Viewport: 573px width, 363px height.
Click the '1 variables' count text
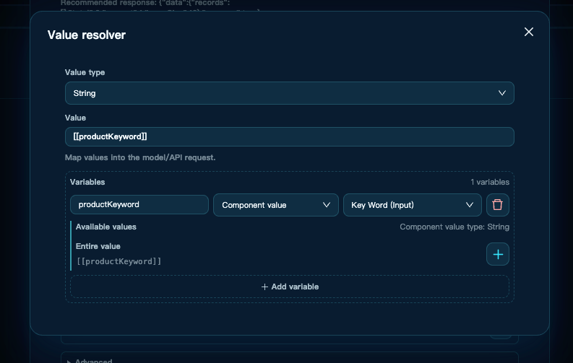click(490, 182)
